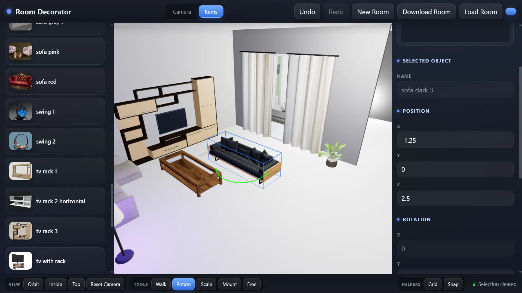
Task: Toggle the Snap helper
Action: click(x=453, y=284)
